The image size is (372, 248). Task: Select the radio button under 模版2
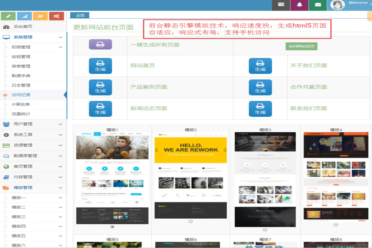tap(191, 221)
